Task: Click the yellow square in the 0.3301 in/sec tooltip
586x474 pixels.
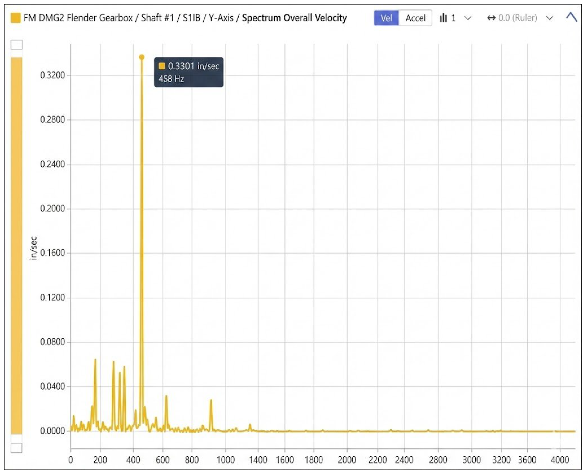Action: pos(162,66)
